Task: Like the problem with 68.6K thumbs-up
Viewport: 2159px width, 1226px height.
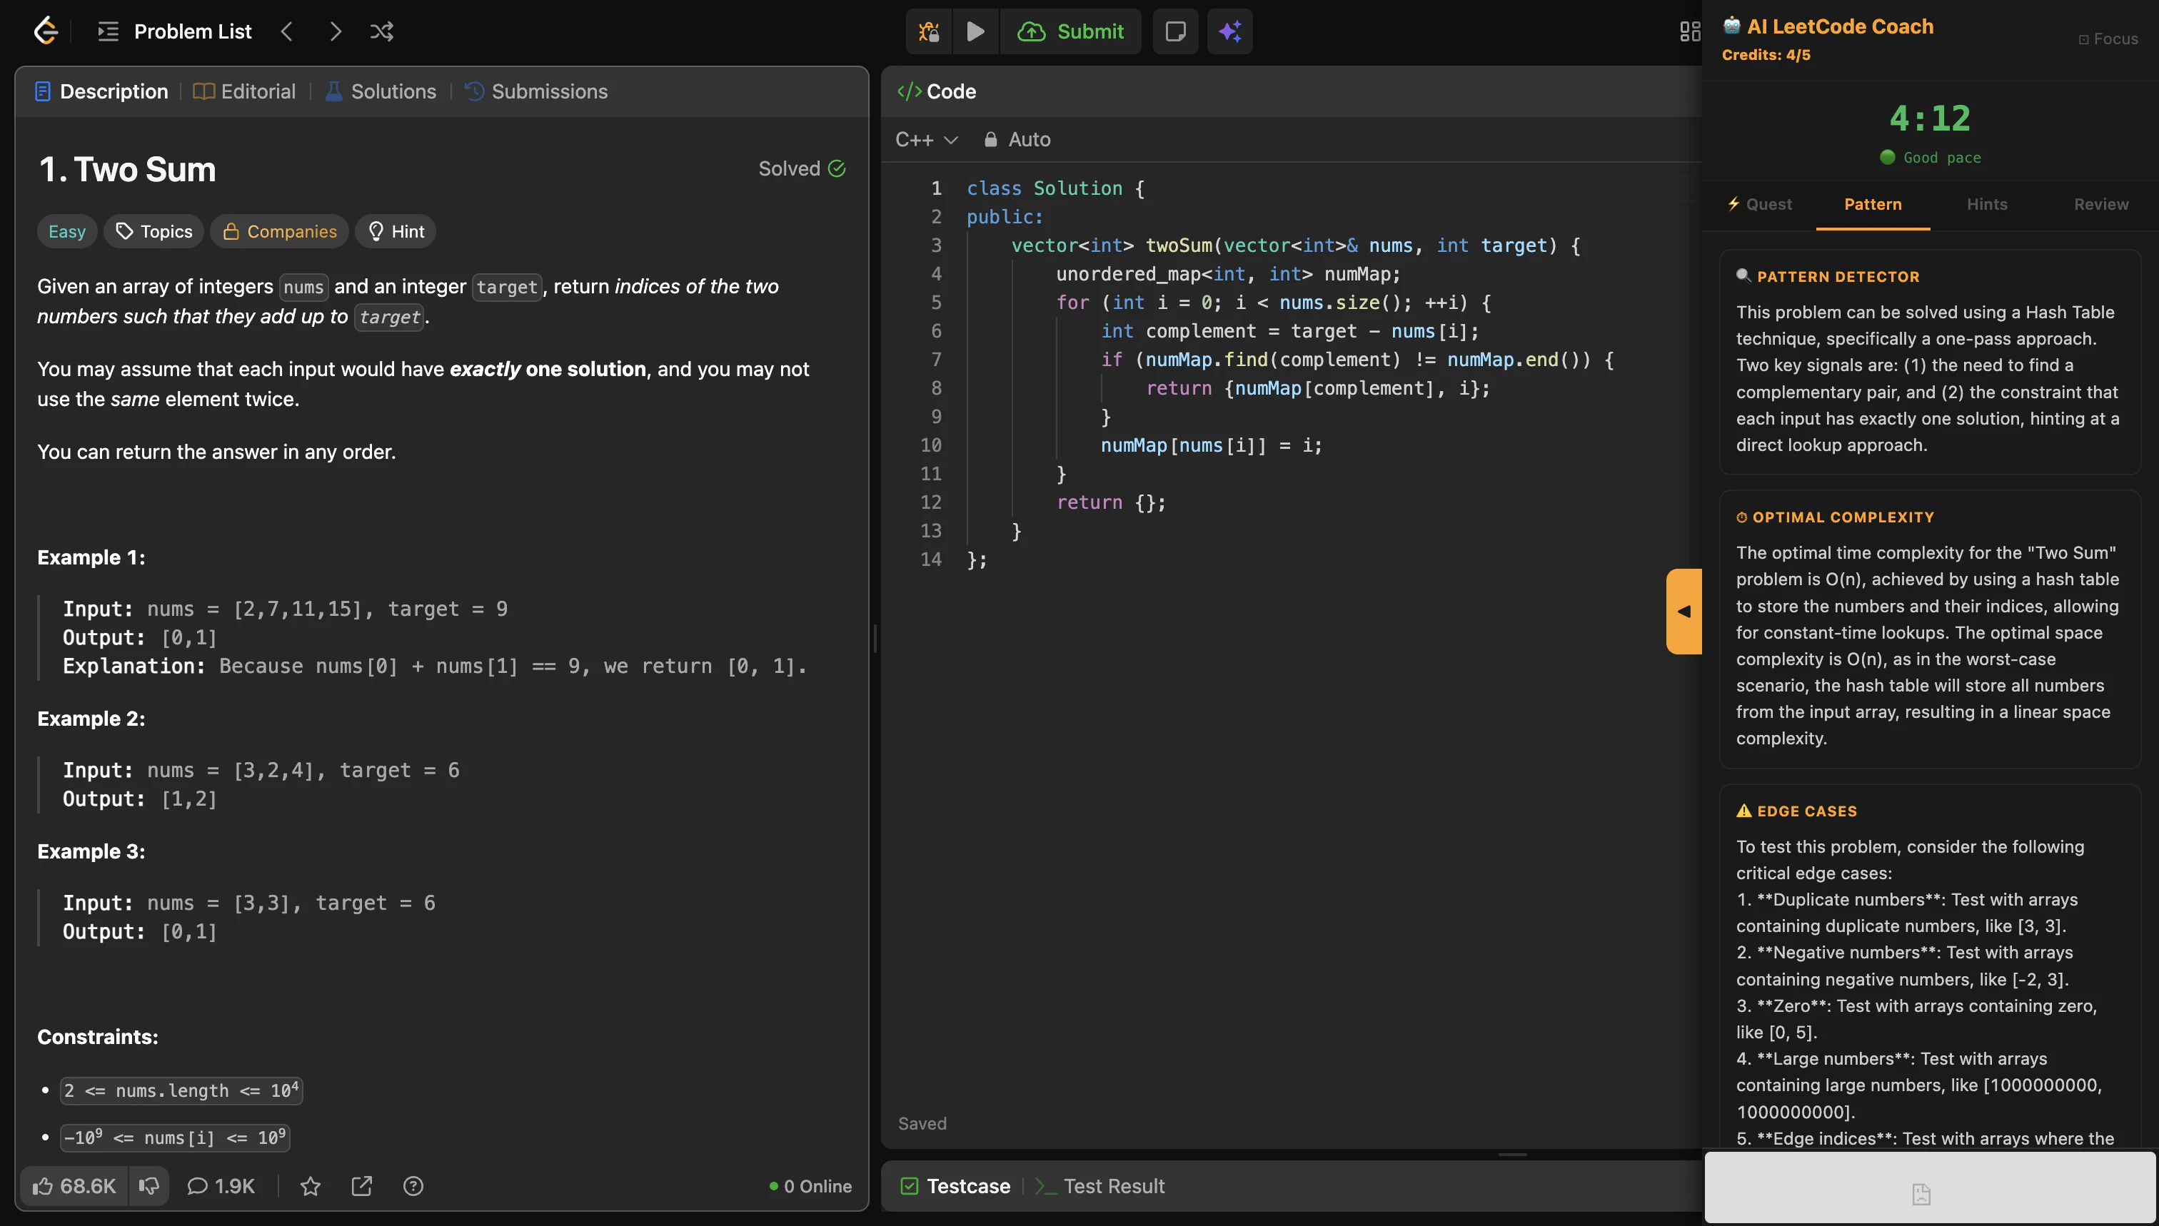Action: (74, 1185)
